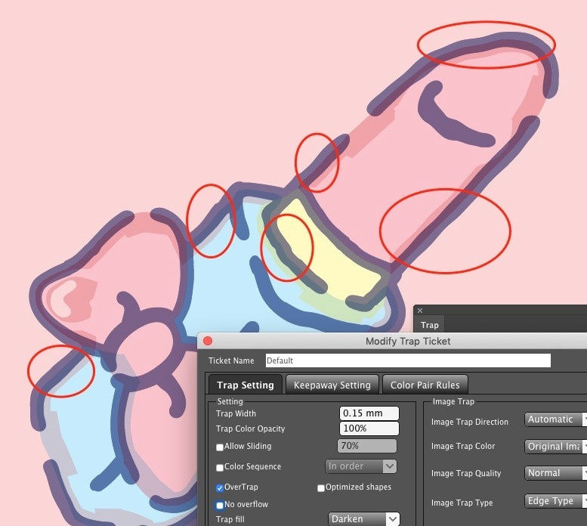This screenshot has height=526, width=587.
Task: Open the Color Pair Rules tab
Action: click(x=425, y=385)
